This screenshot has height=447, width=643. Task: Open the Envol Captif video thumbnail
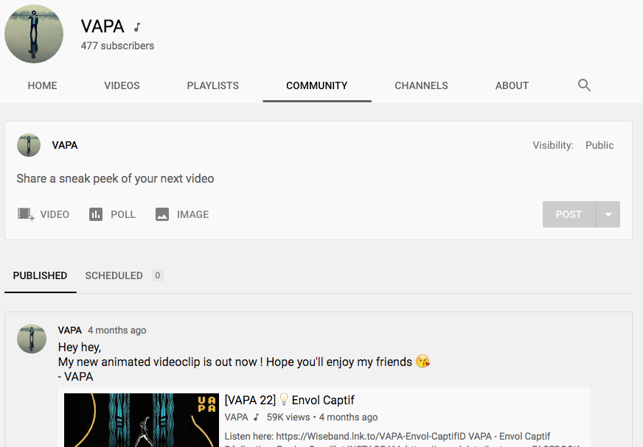coord(142,420)
